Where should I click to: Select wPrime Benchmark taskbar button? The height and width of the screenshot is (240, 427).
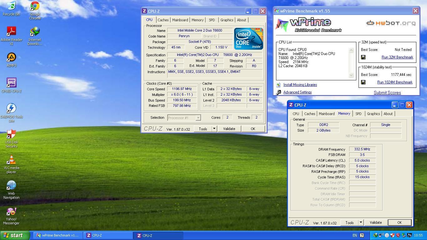point(58,235)
